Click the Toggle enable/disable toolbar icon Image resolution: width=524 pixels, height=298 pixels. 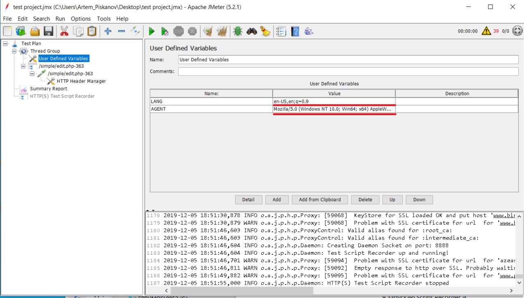(x=135, y=31)
